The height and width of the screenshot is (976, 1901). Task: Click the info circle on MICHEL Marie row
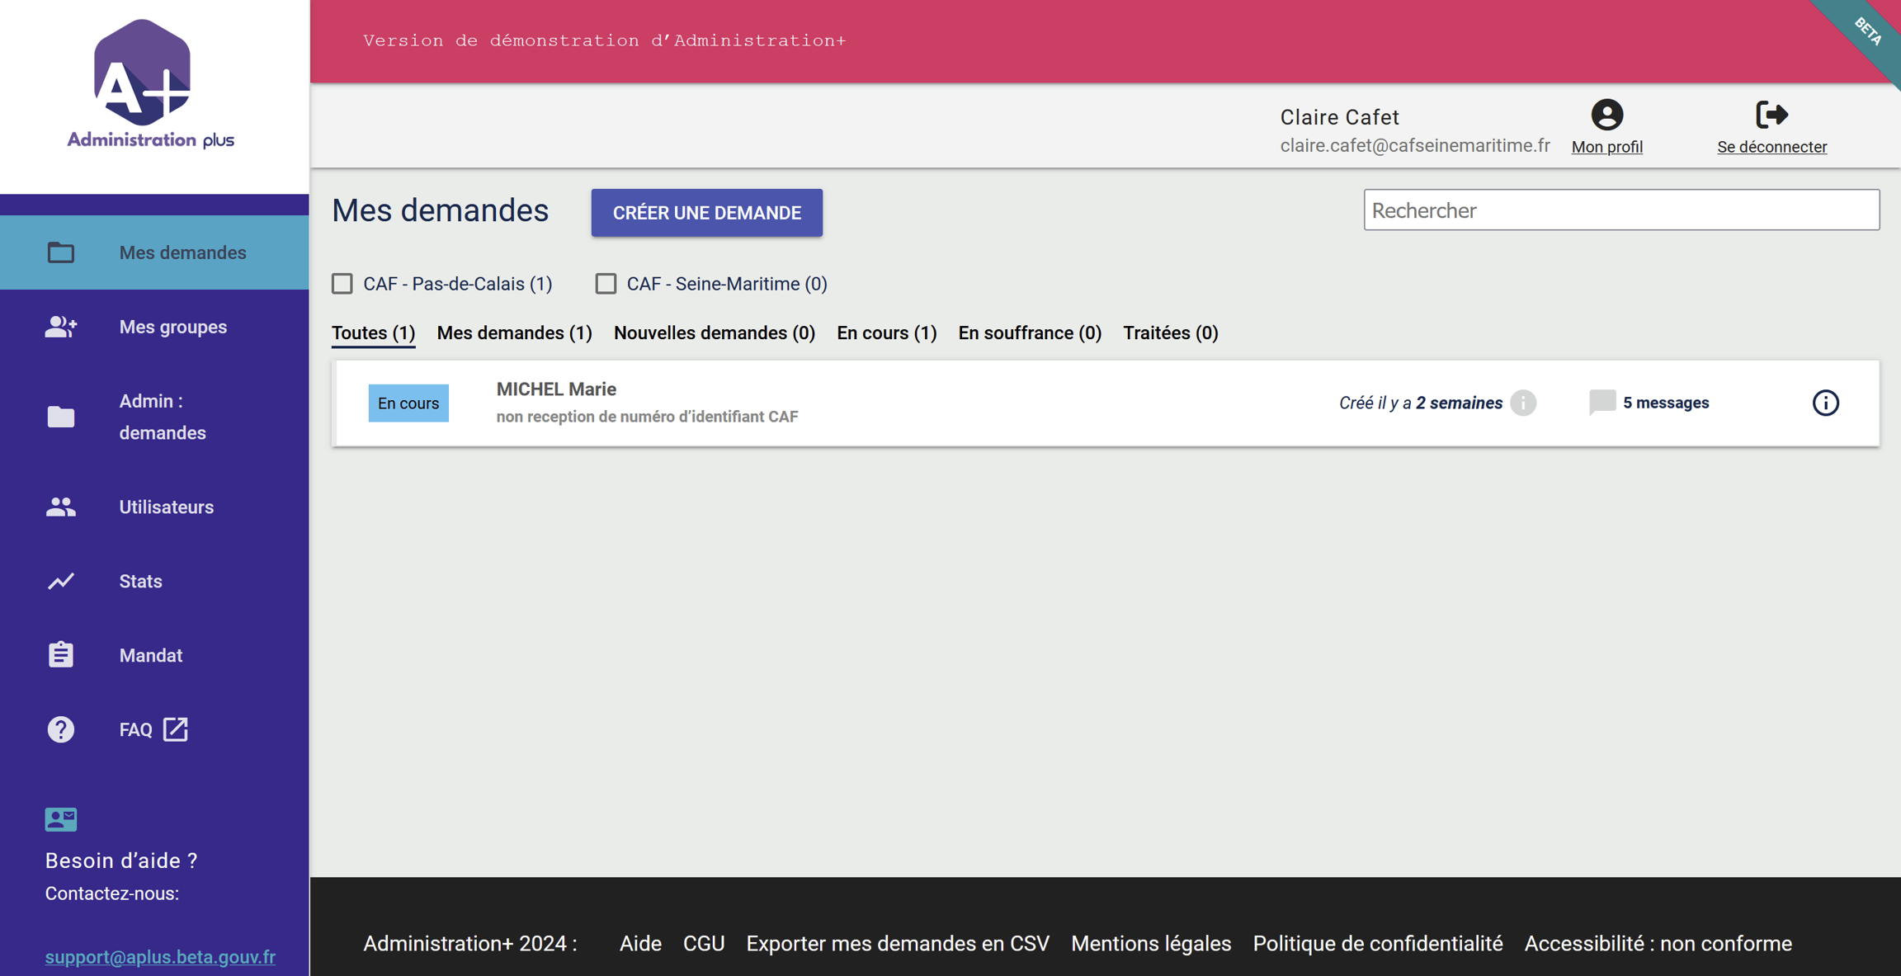pyautogui.click(x=1825, y=403)
